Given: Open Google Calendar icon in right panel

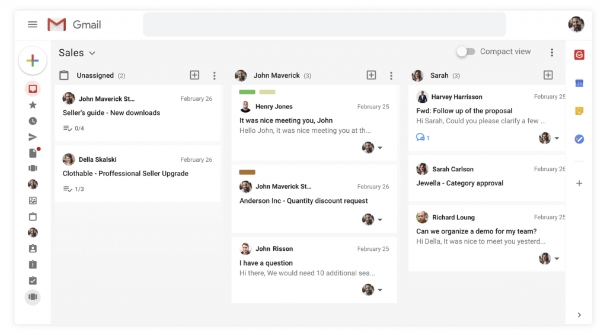Looking at the screenshot, I should 579,83.
